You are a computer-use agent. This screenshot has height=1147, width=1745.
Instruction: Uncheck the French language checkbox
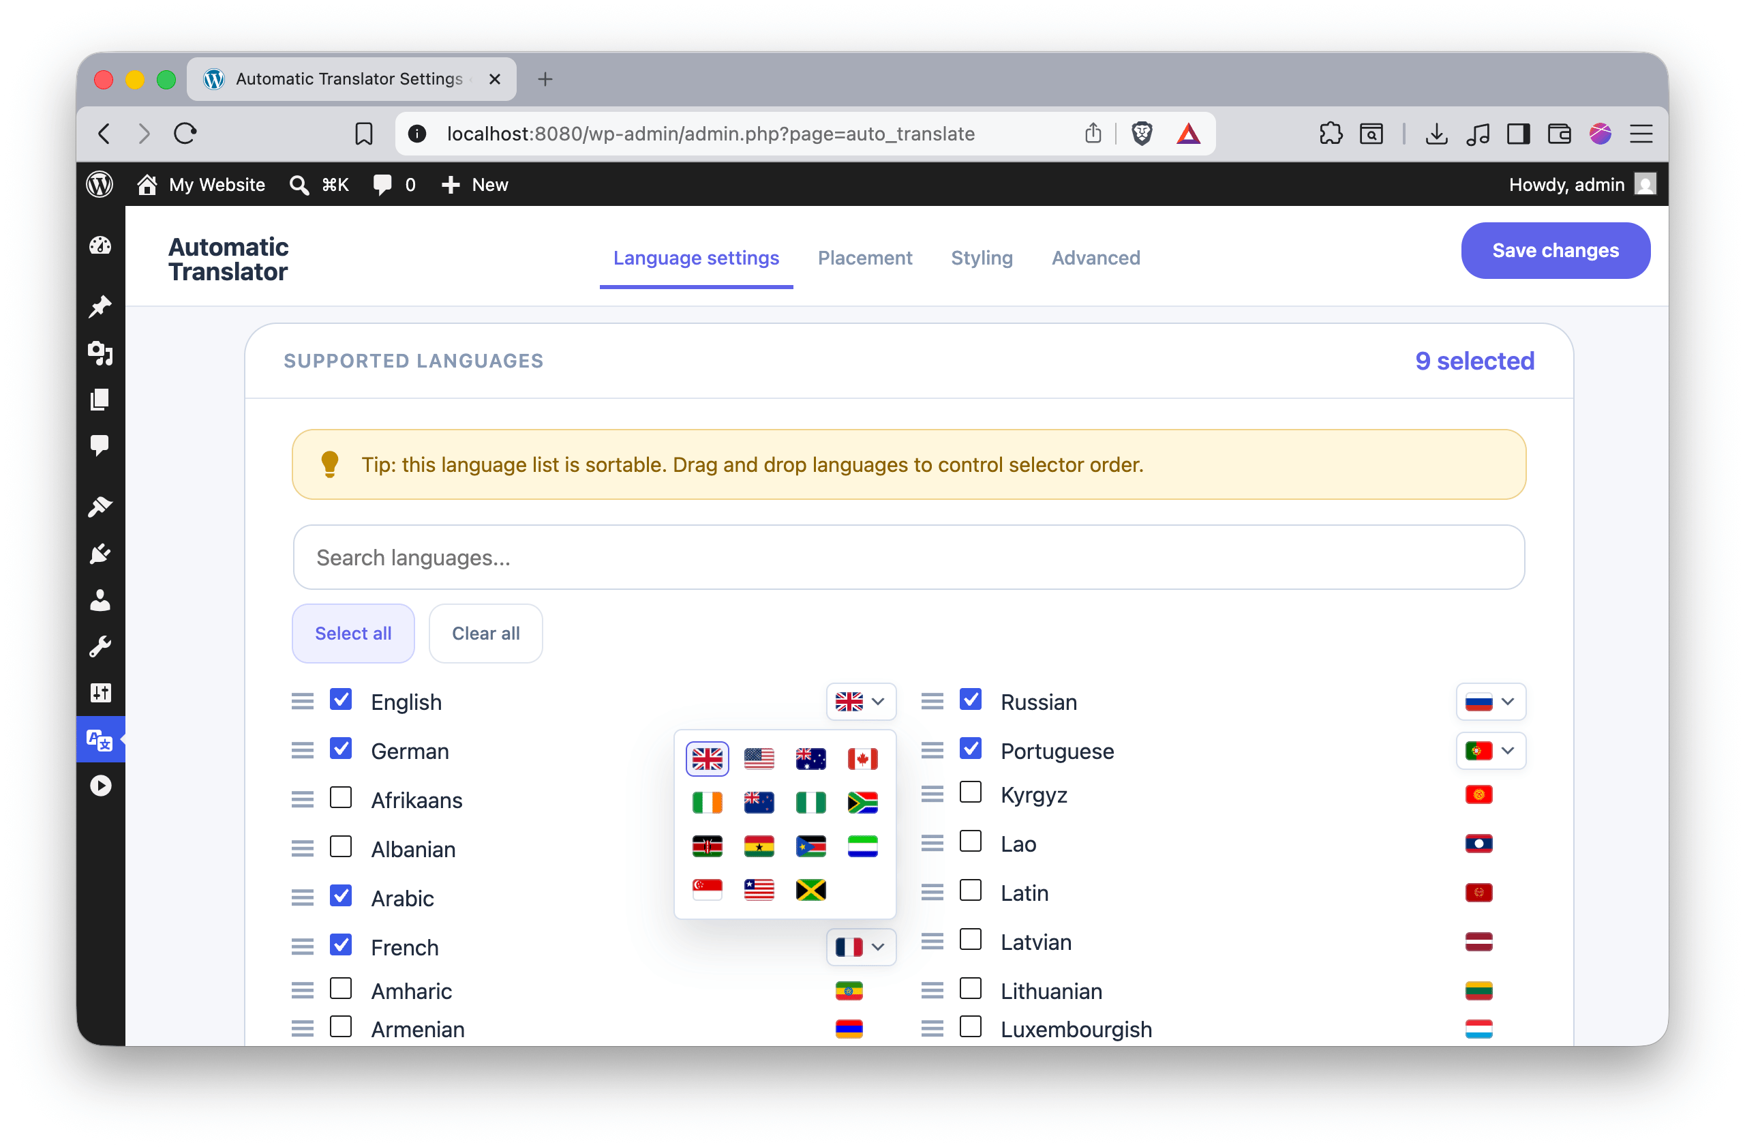341,945
